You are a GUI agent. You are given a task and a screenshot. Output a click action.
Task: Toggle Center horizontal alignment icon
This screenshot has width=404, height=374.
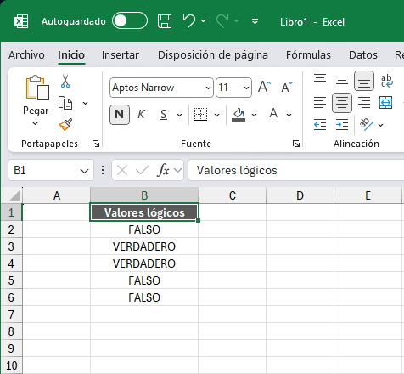342,103
